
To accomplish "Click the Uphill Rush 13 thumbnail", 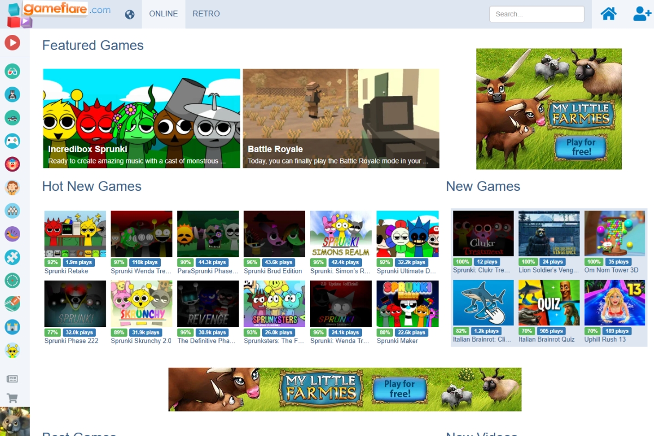I will coord(614,302).
